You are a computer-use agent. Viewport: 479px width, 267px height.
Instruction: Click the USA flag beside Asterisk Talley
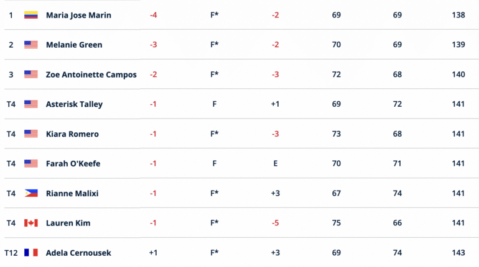click(31, 104)
